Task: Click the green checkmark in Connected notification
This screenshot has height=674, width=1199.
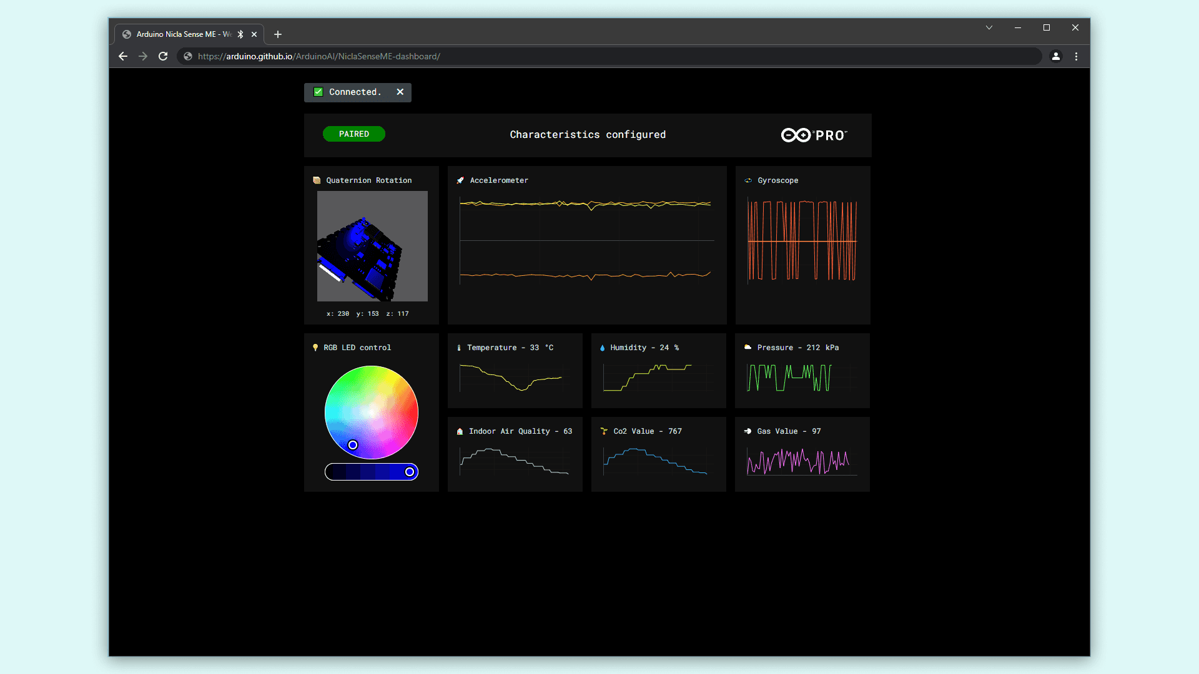Action: 318,92
